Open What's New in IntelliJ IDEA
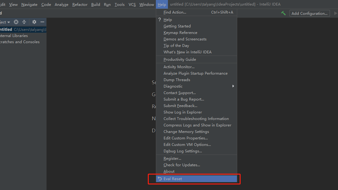The width and height of the screenshot is (338, 190). [x=196, y=52]
